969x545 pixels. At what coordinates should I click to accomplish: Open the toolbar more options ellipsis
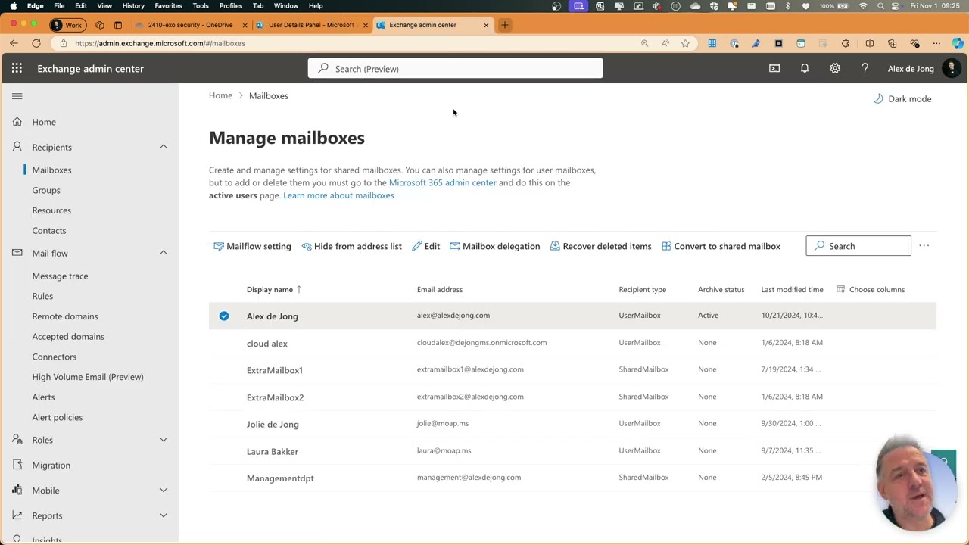pyautogui.click(x=924, y=246)
